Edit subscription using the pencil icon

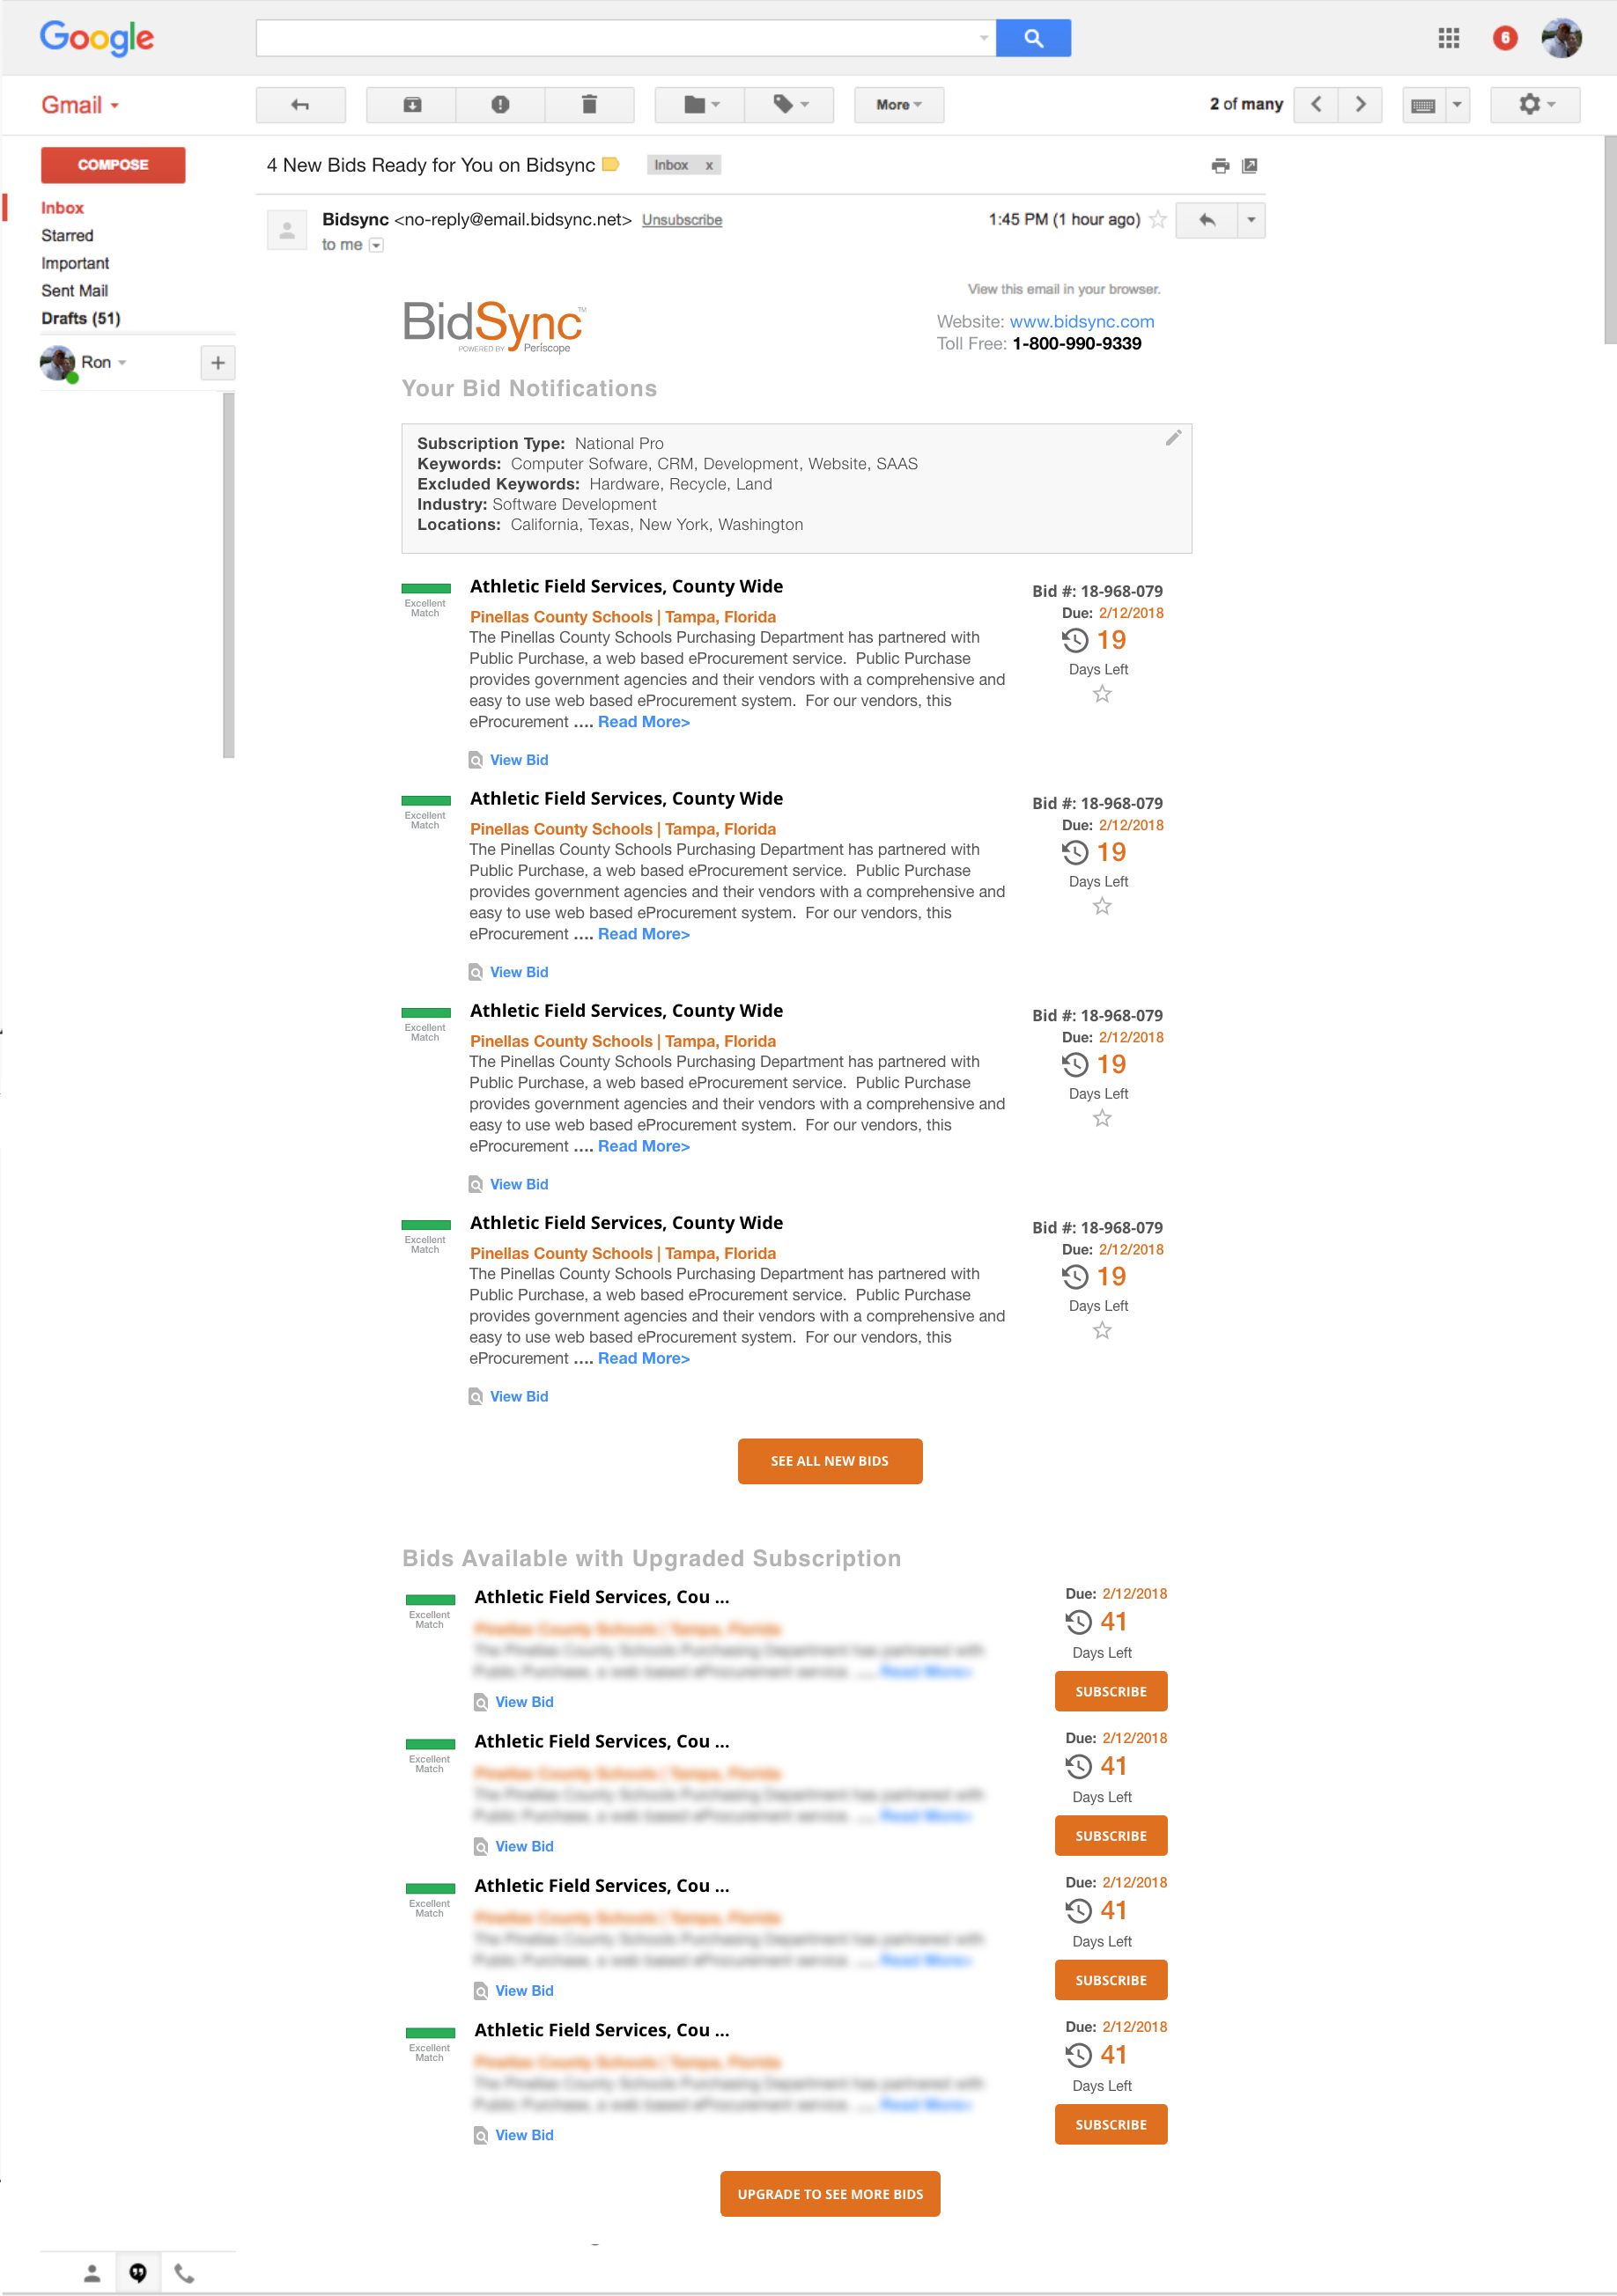click(x=1173, y=438)
